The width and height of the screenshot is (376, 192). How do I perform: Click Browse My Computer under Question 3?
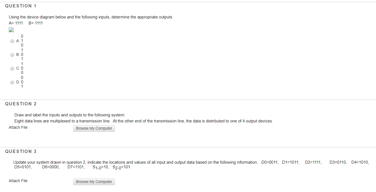point(94,182)
